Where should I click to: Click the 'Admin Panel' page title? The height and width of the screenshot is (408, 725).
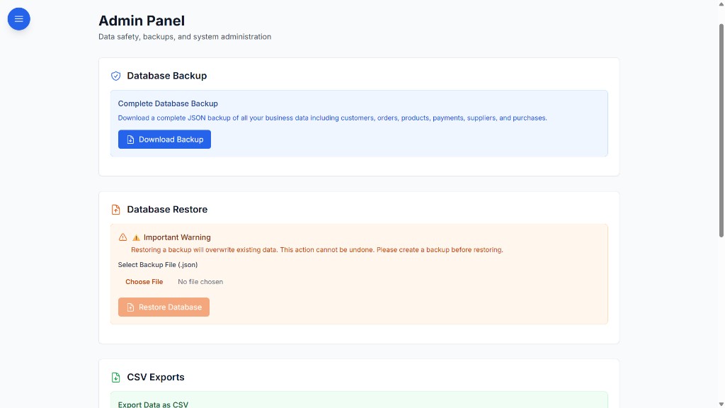(142, 21)
